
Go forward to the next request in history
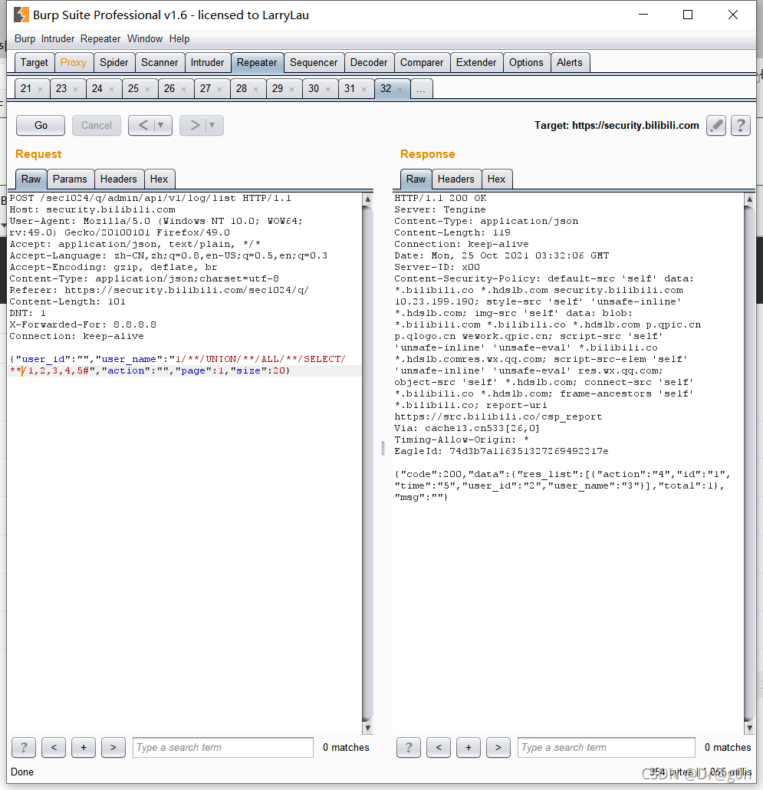coord(195,125)
